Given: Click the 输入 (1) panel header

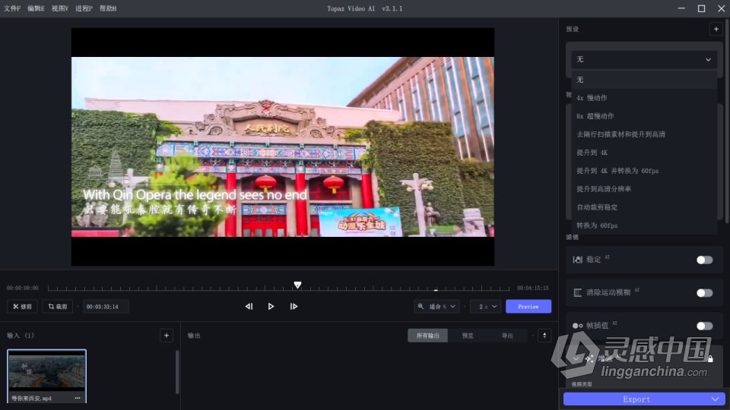Looking at the screenshot, I should click(21, 335).
